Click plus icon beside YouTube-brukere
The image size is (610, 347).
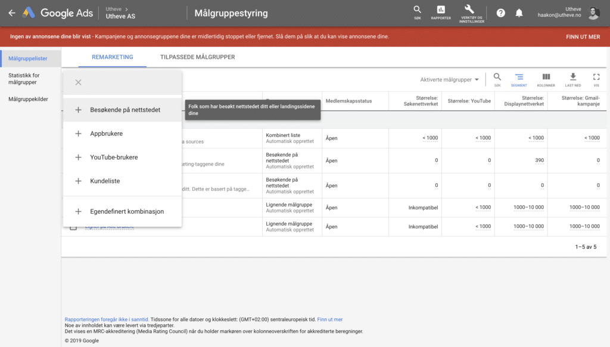(78, 157)
